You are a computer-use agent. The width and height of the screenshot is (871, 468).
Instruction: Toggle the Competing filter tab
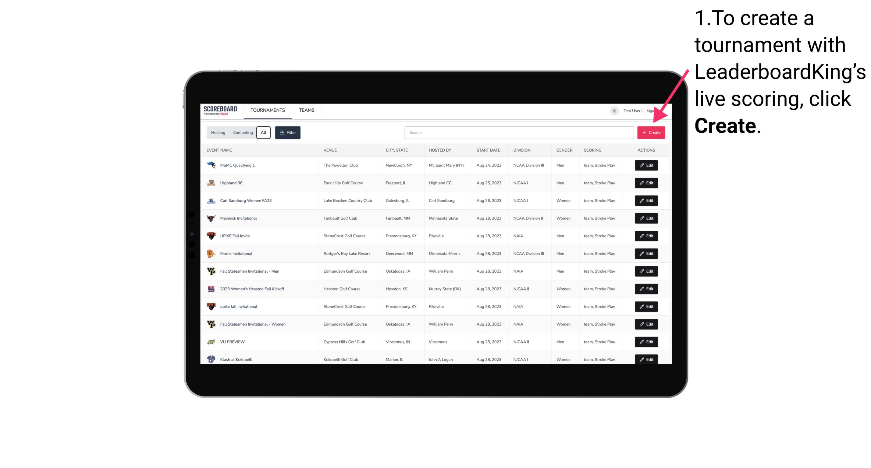pos(242,133)
